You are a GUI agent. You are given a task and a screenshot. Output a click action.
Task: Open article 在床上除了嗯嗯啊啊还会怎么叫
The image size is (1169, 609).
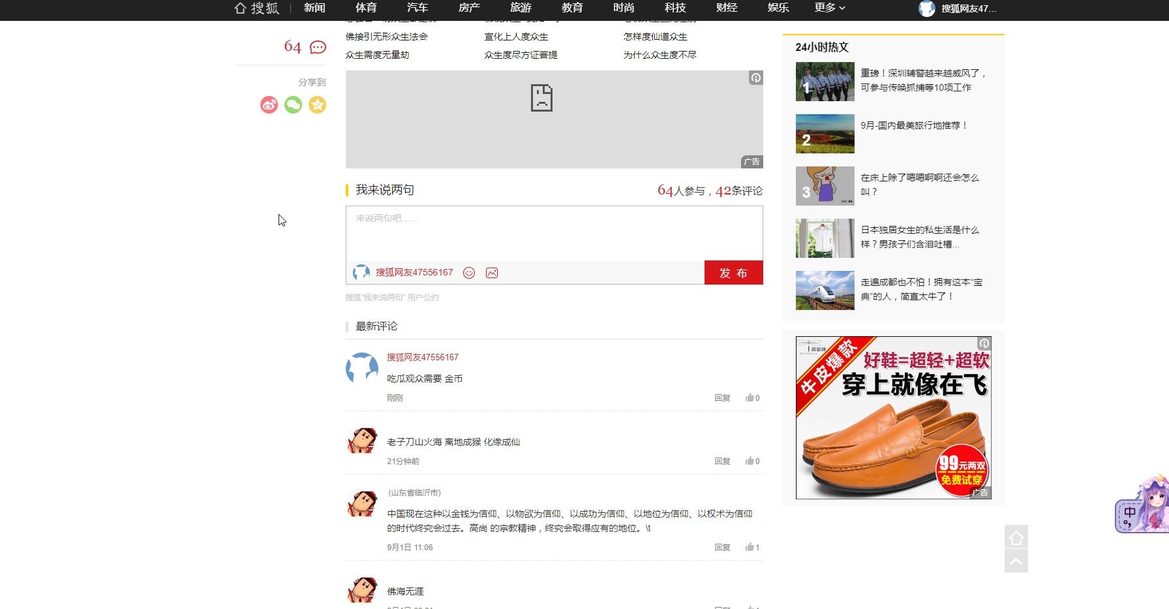point(920,185)
